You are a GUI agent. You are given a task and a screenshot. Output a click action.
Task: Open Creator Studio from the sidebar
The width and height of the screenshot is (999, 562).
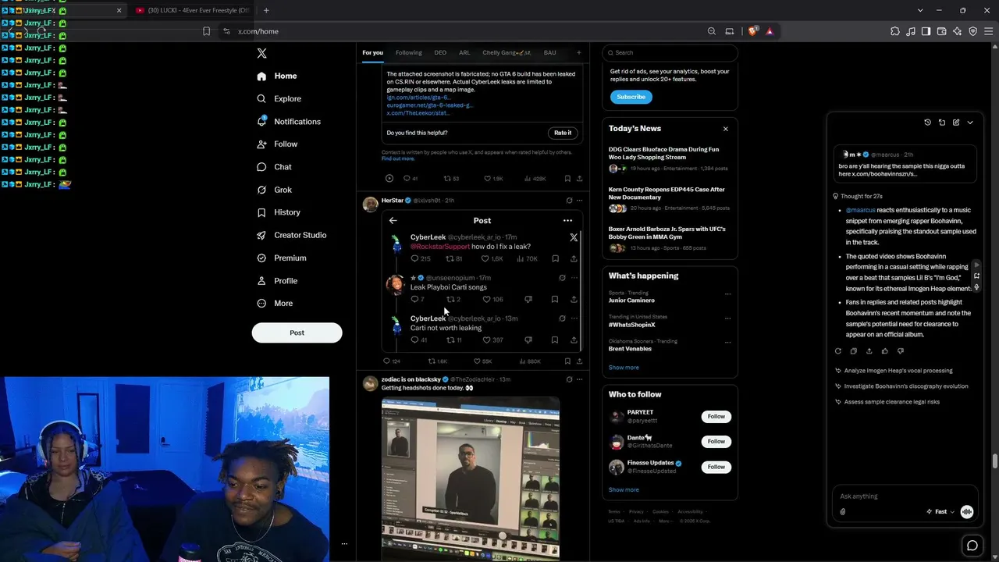[291, 235]
